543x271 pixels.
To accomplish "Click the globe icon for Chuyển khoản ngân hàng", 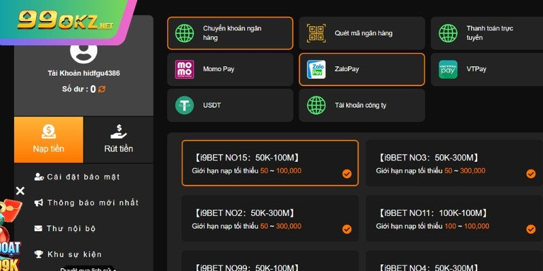I will click(x=184, y=33).
